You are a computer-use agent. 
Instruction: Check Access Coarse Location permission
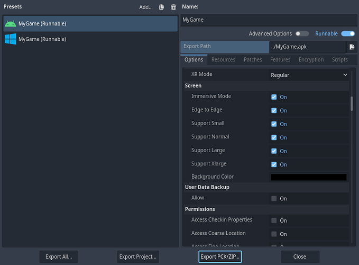[274, 234]
